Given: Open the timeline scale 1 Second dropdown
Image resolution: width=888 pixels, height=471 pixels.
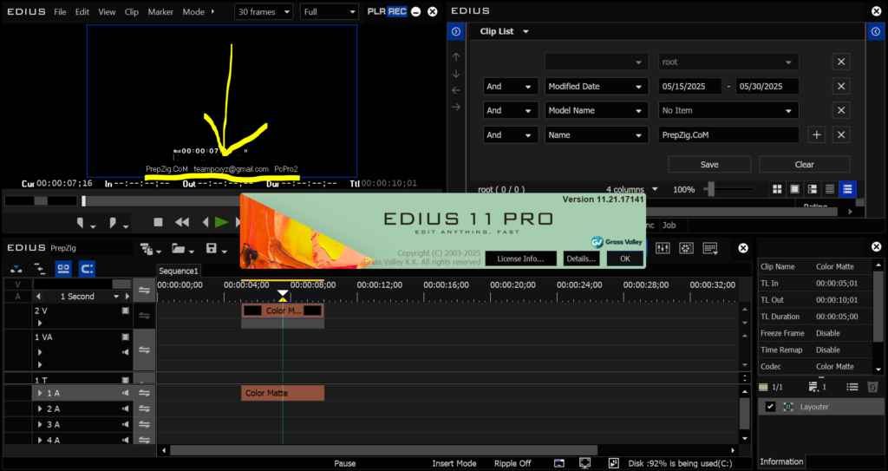Looking at the screenshot, I should click(116, 297).
